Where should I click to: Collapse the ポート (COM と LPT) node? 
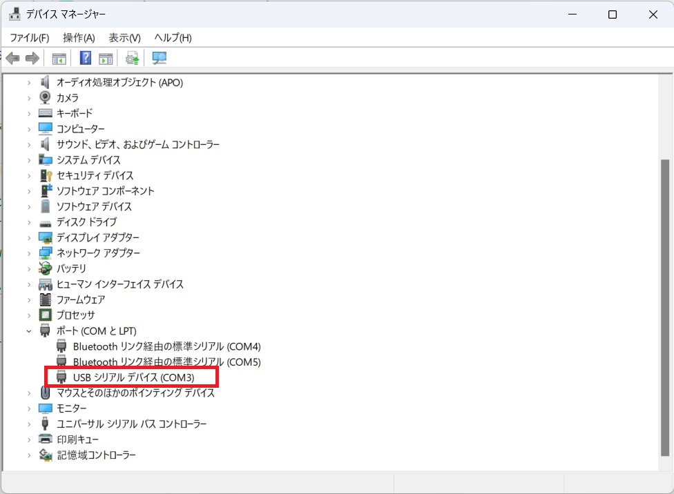coord(29,330)
